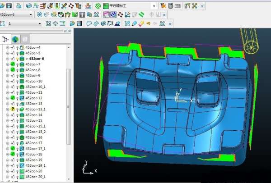Select the 452cor-6 toolpath entry

click(35, 59)
